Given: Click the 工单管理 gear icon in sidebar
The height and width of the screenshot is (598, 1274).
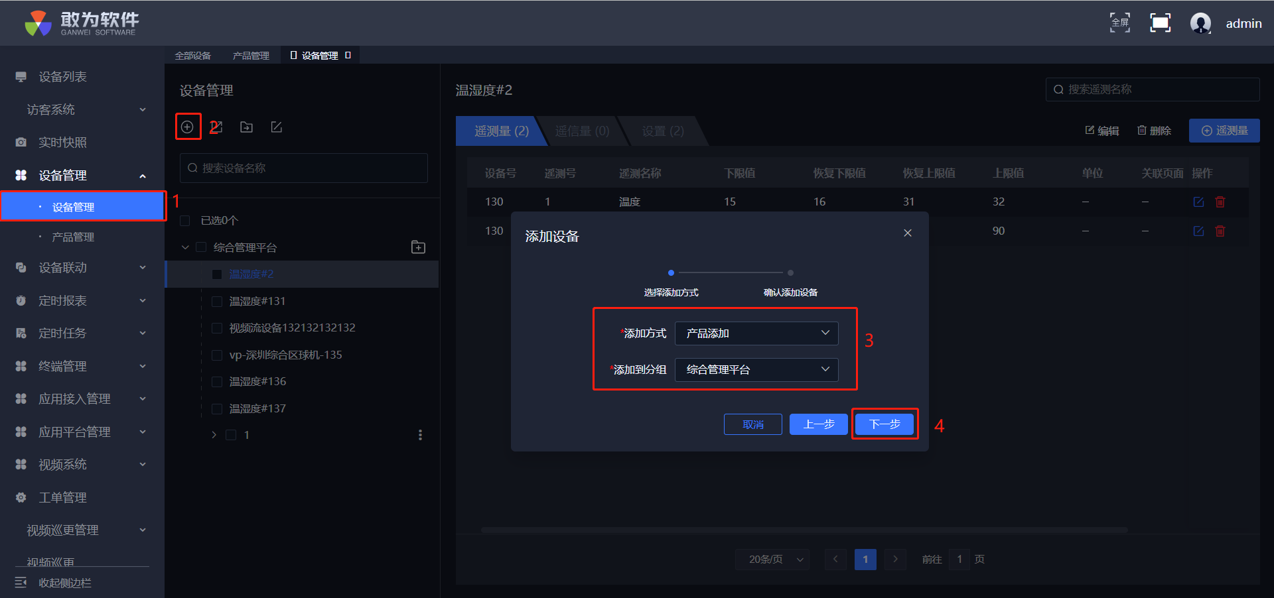Looking at the screenshot, I should point(21,497).
